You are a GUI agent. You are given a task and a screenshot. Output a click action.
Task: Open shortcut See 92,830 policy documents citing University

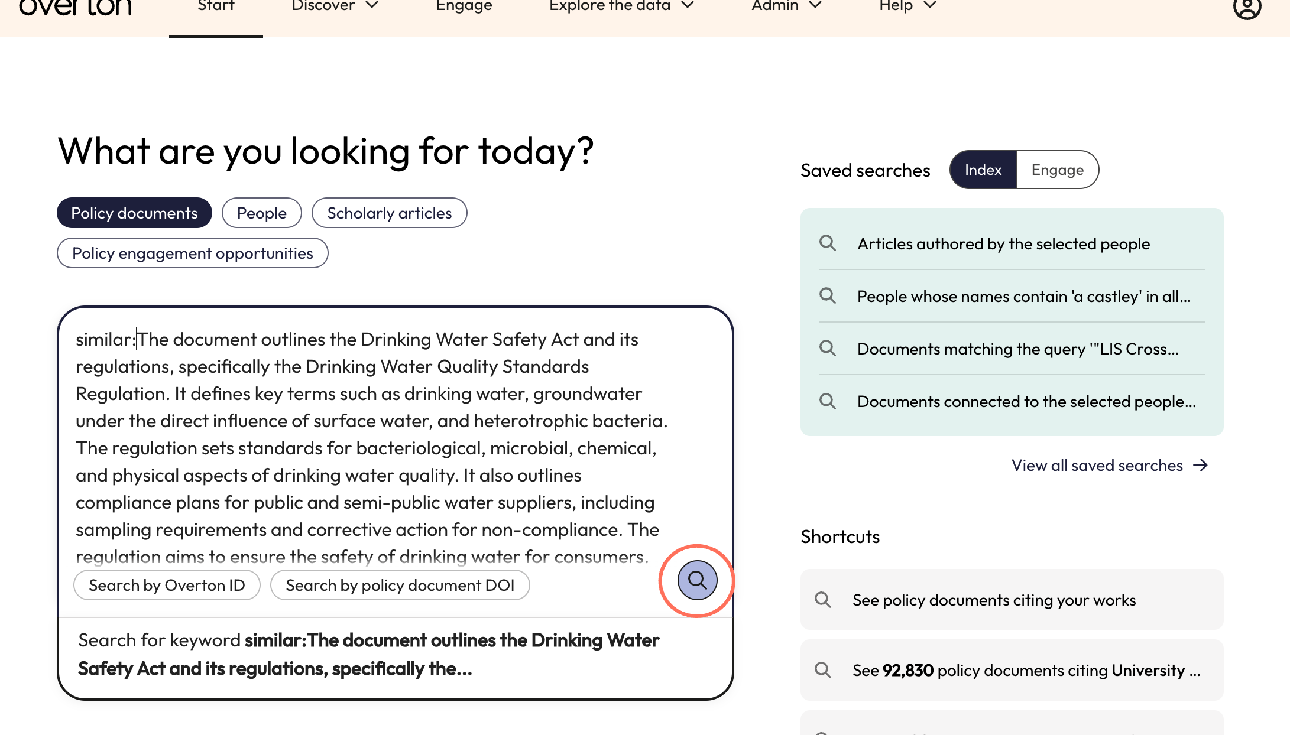(1012, 670)
